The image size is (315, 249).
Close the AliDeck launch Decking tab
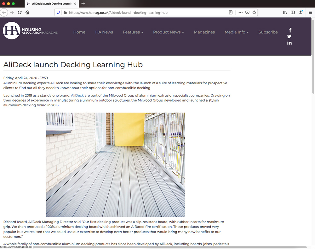click(x=75, y=3)
